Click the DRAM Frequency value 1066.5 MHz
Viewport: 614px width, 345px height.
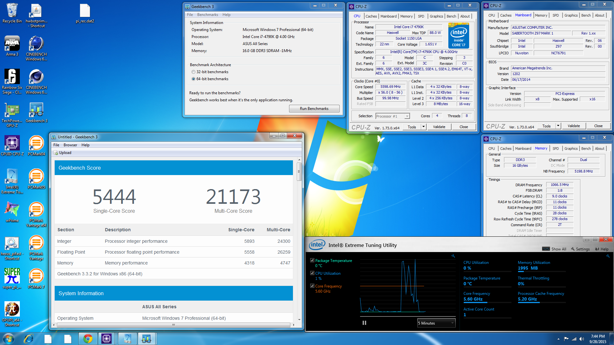pos(560,185)
